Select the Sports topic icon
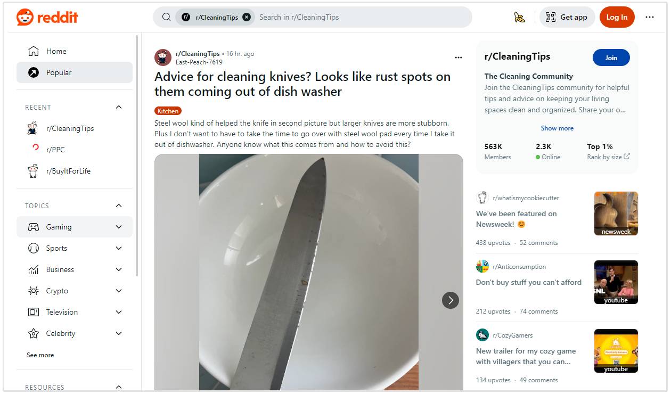This screenshot has height=394, width=671. point(33,248)
